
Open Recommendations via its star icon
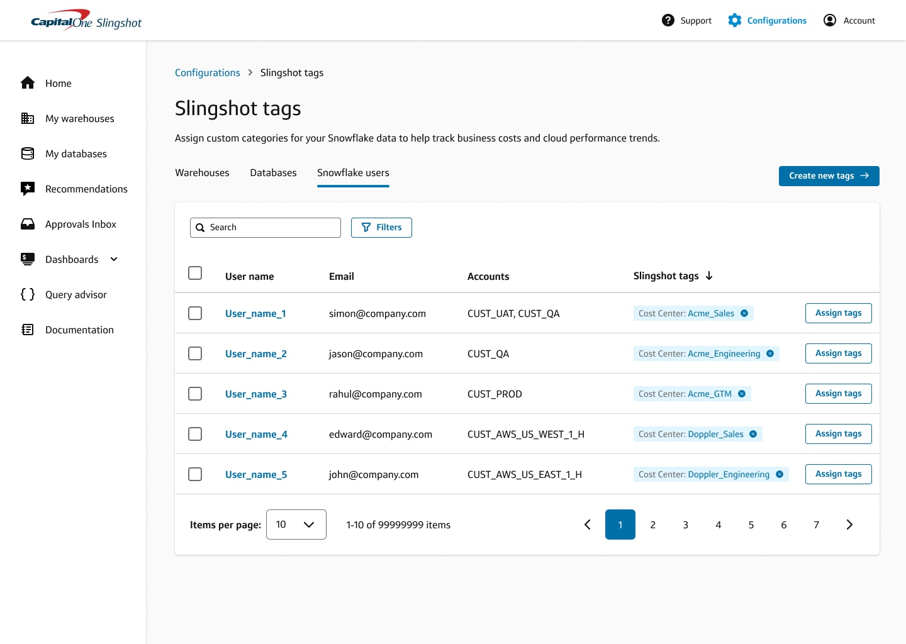pyautogui.click(x=28, y=189)
